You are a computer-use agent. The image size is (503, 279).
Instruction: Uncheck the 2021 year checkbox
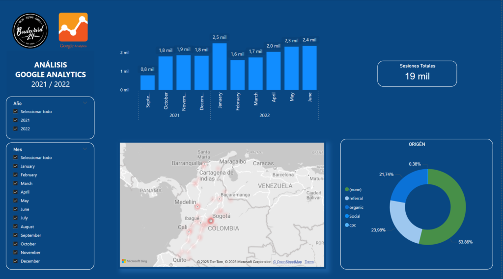(15, 120)
